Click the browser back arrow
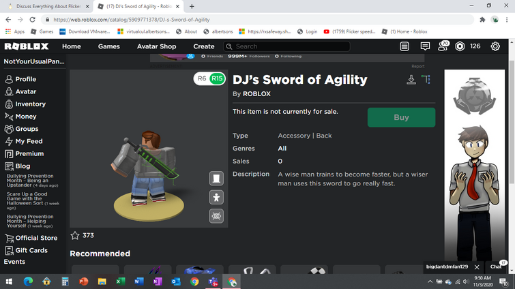The width and height of the screenshot is (515, 289). tap(8, 20)
